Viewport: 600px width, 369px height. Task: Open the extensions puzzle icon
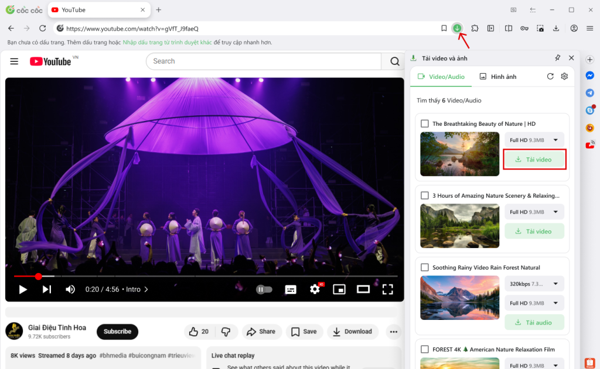pyautogui.click(x=475, y=28)
